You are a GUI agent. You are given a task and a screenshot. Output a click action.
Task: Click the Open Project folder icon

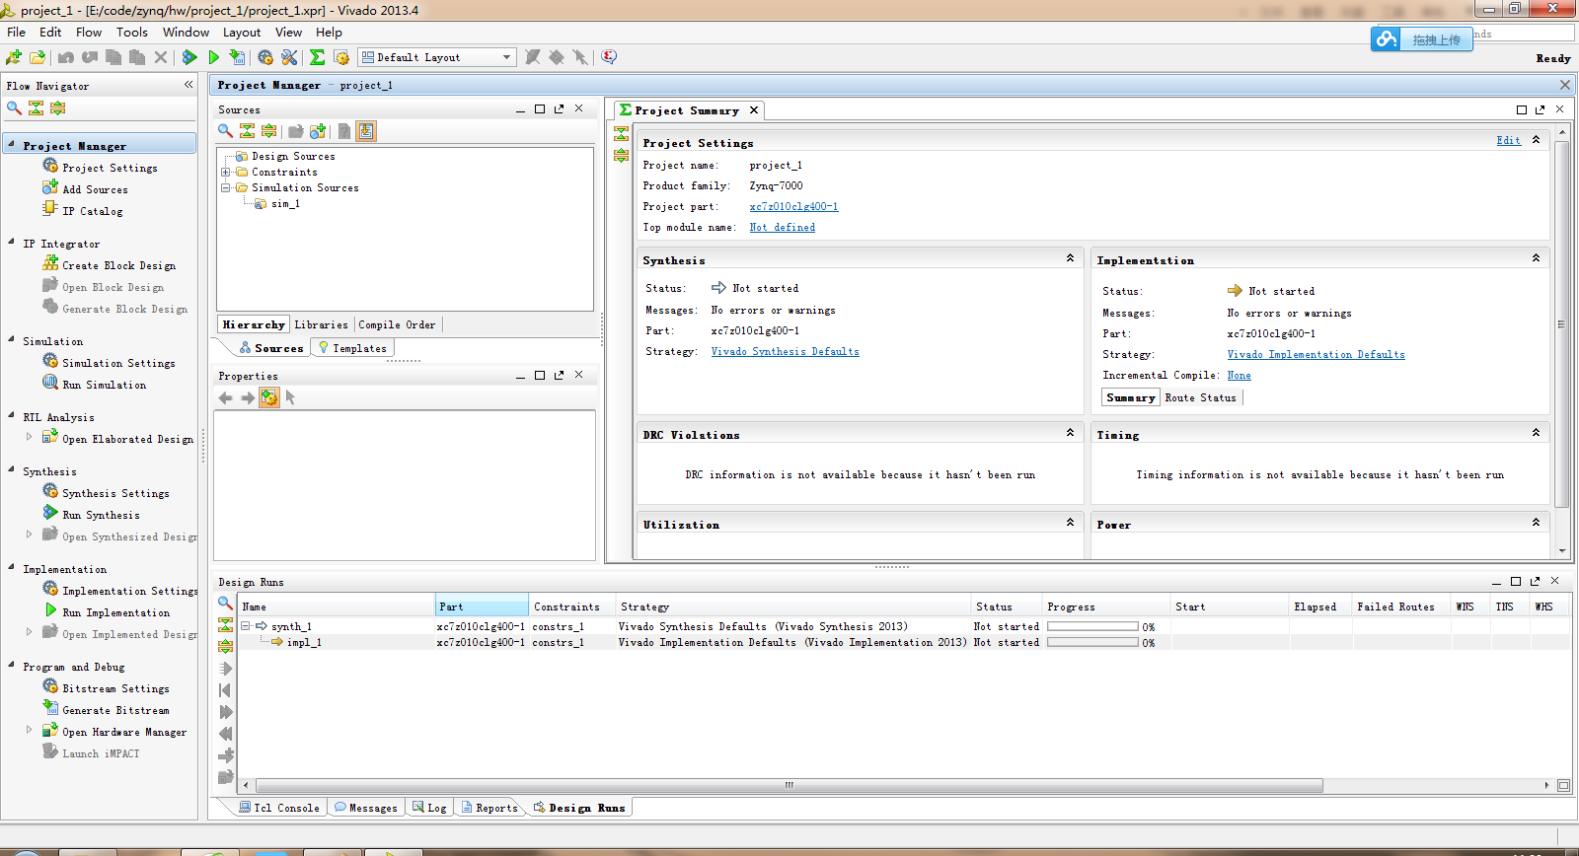(x=38, y=57)
